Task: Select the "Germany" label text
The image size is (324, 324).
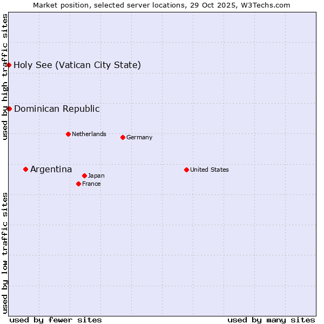Action: 139,137
